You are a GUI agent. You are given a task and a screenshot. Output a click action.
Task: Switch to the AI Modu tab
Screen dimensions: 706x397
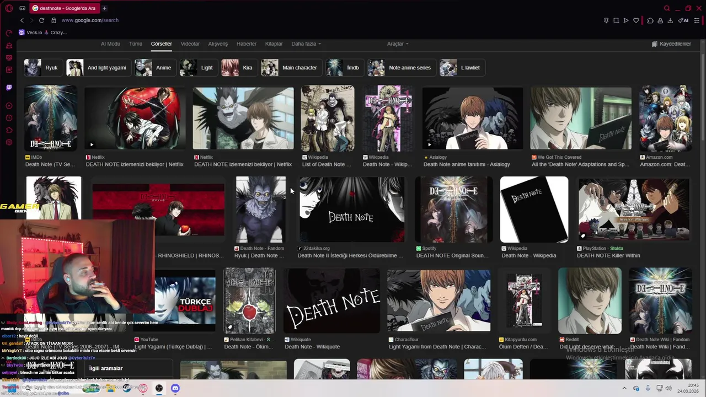(110, 44)
